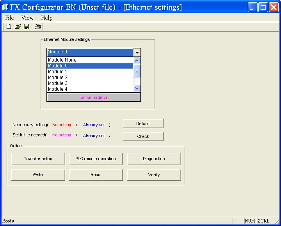Click the 'Online' group label
Viewport: 281px width, 226px height.
(16, 146)
